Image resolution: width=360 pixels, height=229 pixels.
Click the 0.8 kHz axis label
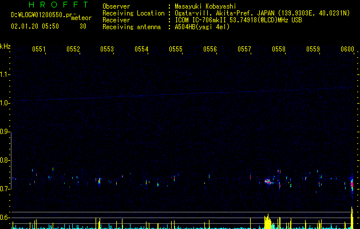pyautogui.click(x=5, y=160)
